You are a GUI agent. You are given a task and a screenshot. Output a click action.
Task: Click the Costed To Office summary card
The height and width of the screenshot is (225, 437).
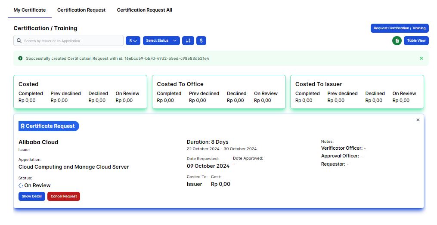point(219,92)
